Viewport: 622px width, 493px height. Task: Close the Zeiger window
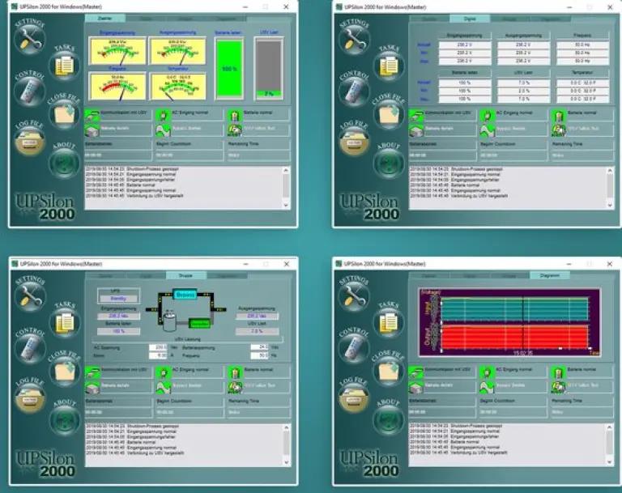tap(286, 6)
